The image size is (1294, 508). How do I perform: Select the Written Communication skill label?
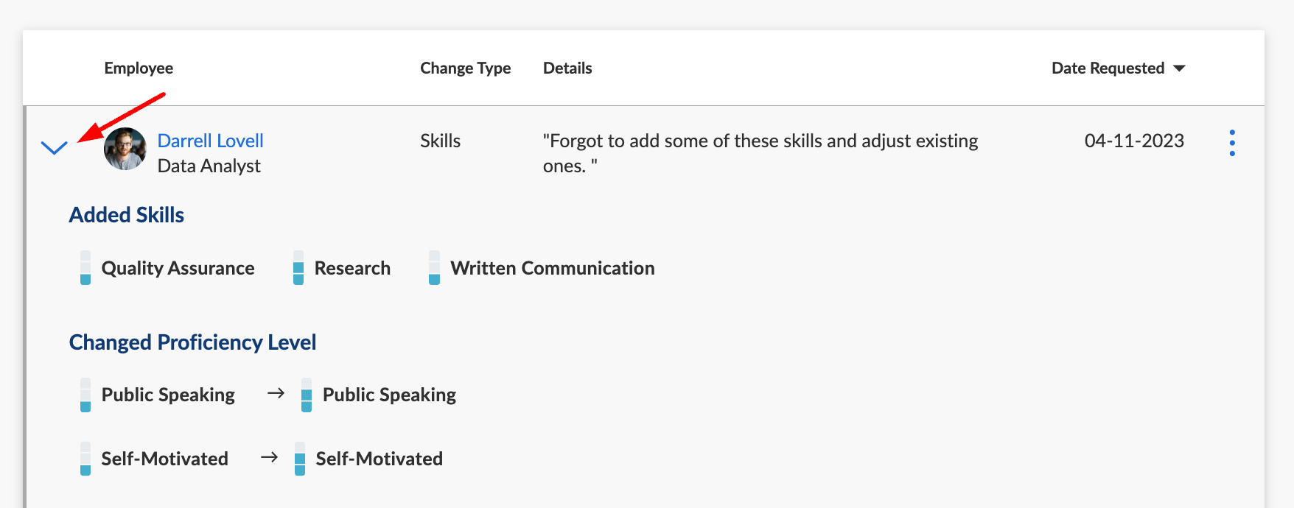553,268
